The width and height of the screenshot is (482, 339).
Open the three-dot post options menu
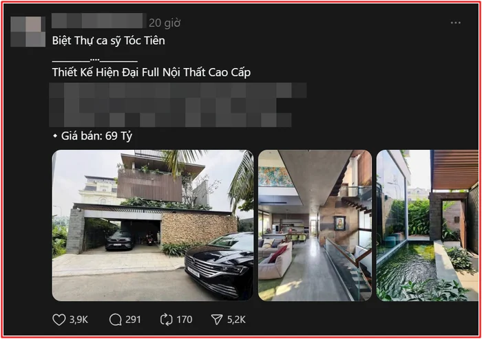455,23
